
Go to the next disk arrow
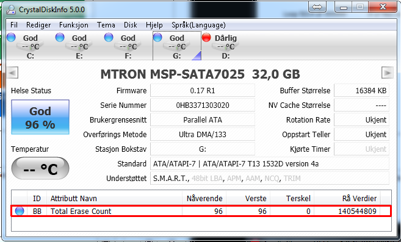click(388, 73)
